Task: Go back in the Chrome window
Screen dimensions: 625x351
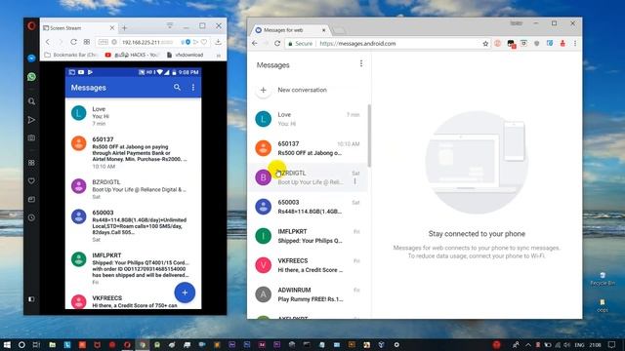Action: coord(255,43)
